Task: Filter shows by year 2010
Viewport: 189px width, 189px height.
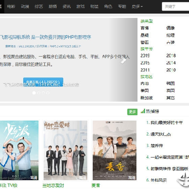Action: coord(171,70)
